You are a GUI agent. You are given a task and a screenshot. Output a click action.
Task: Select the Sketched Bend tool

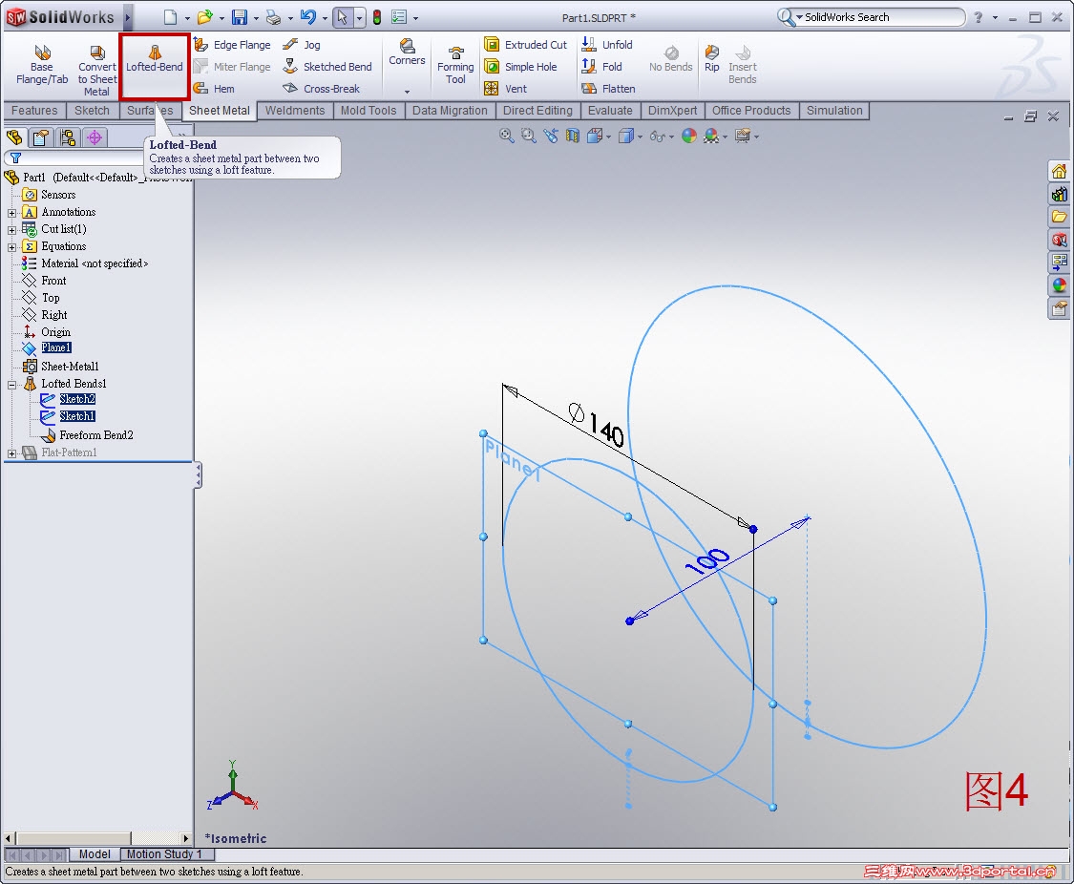pyautogui.click(x=327, y=67)
